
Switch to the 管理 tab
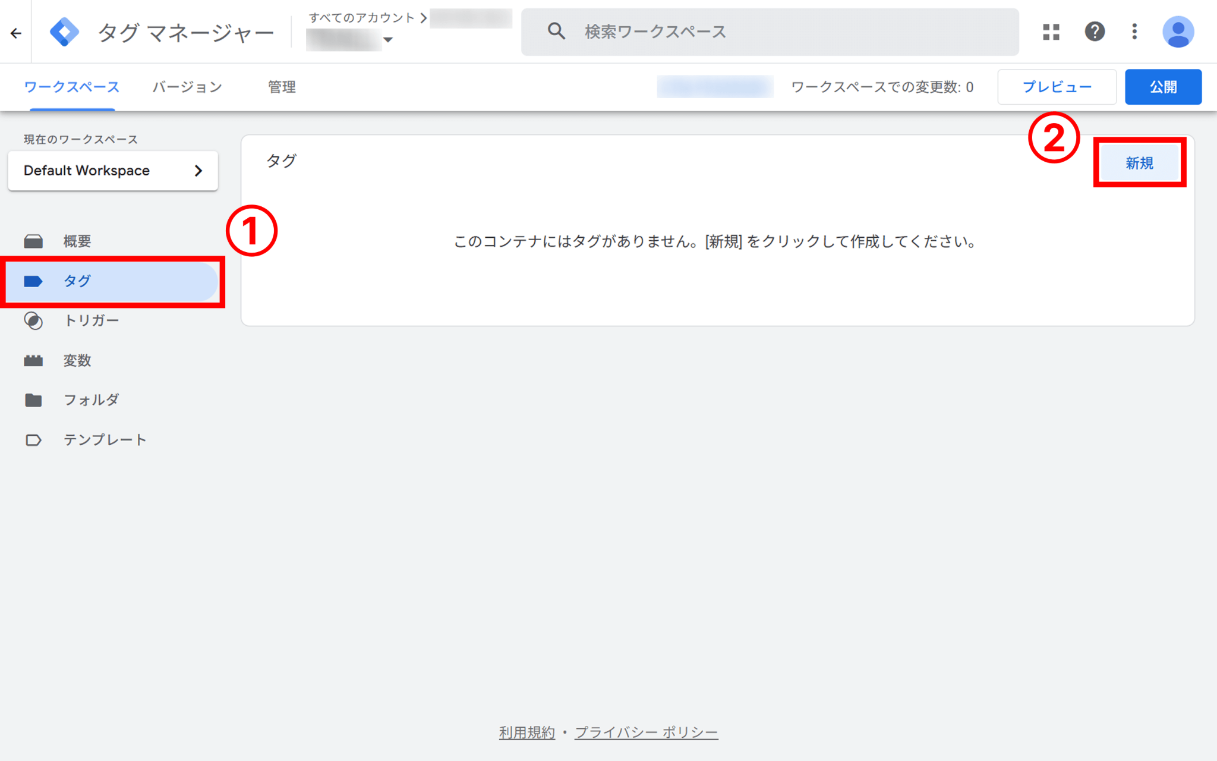coord(281,87)
